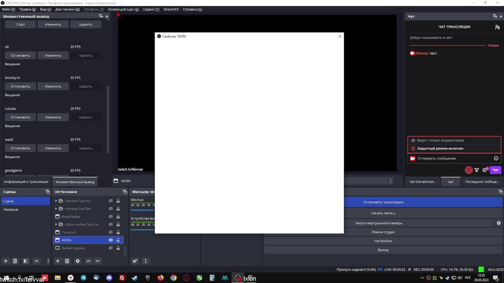504x283 pixels.
Task: Open Discord from the taskbar
Action: [109, 278]
